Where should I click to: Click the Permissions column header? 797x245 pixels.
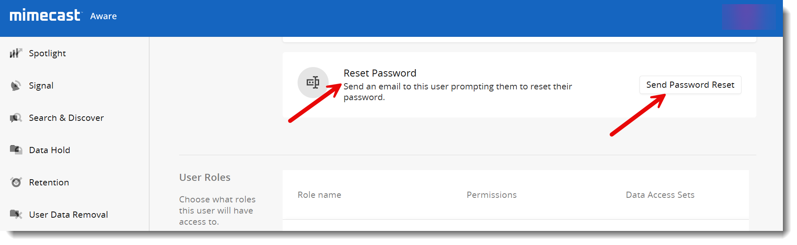click(x=492, y=195)
